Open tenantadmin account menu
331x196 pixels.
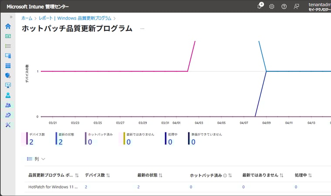[x=320, y=7]
